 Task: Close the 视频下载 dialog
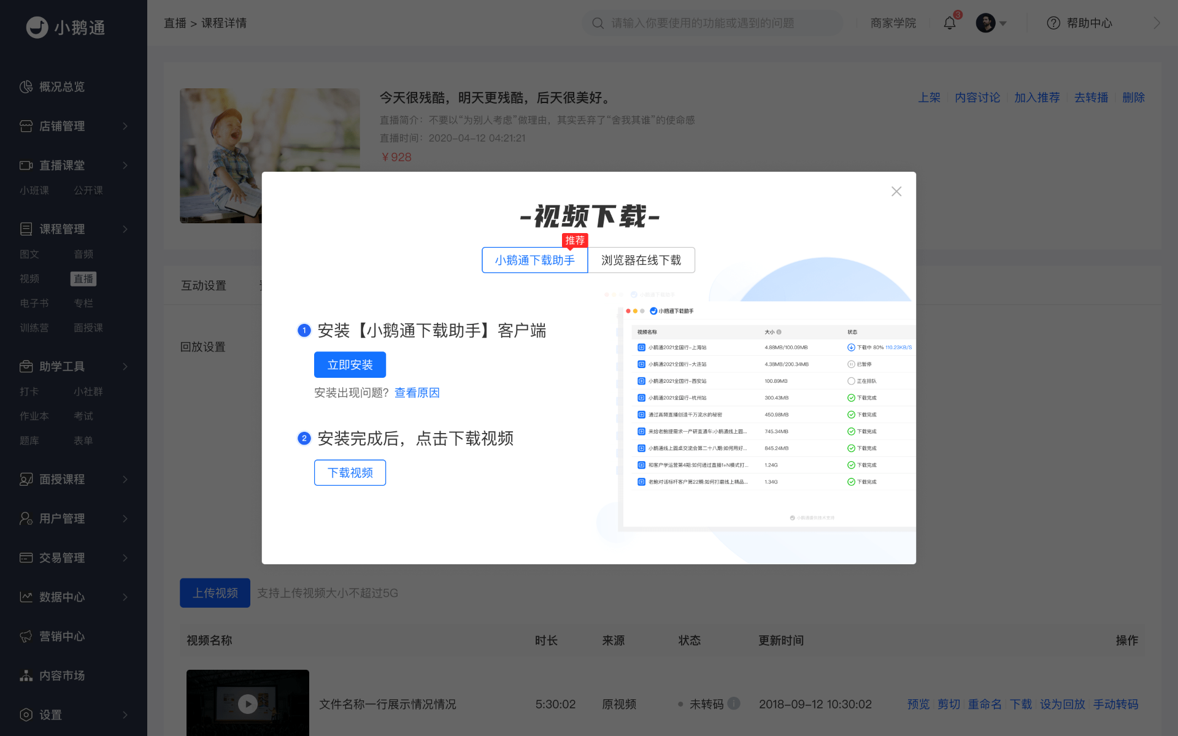pos(896,191)
